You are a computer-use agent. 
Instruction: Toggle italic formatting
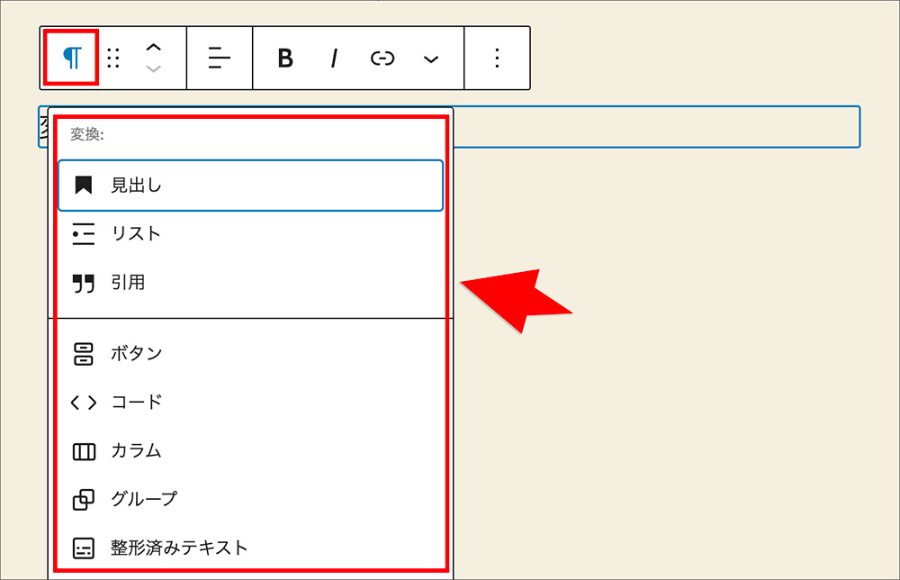tap(334, 59)
